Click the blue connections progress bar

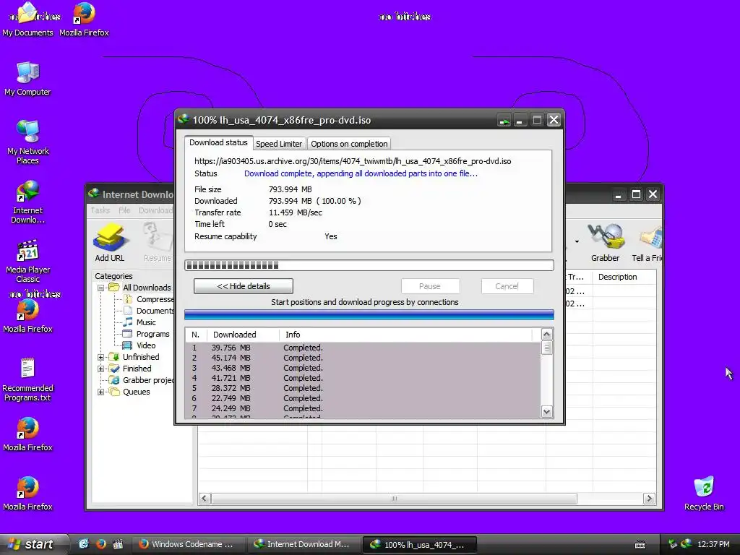click(369, 315)
